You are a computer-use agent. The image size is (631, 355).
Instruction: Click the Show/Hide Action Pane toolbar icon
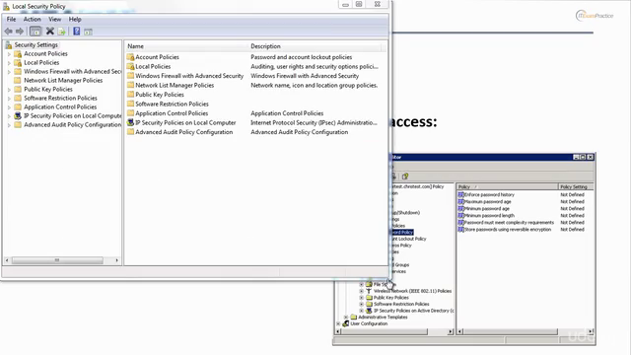click(x=88, y=32)
